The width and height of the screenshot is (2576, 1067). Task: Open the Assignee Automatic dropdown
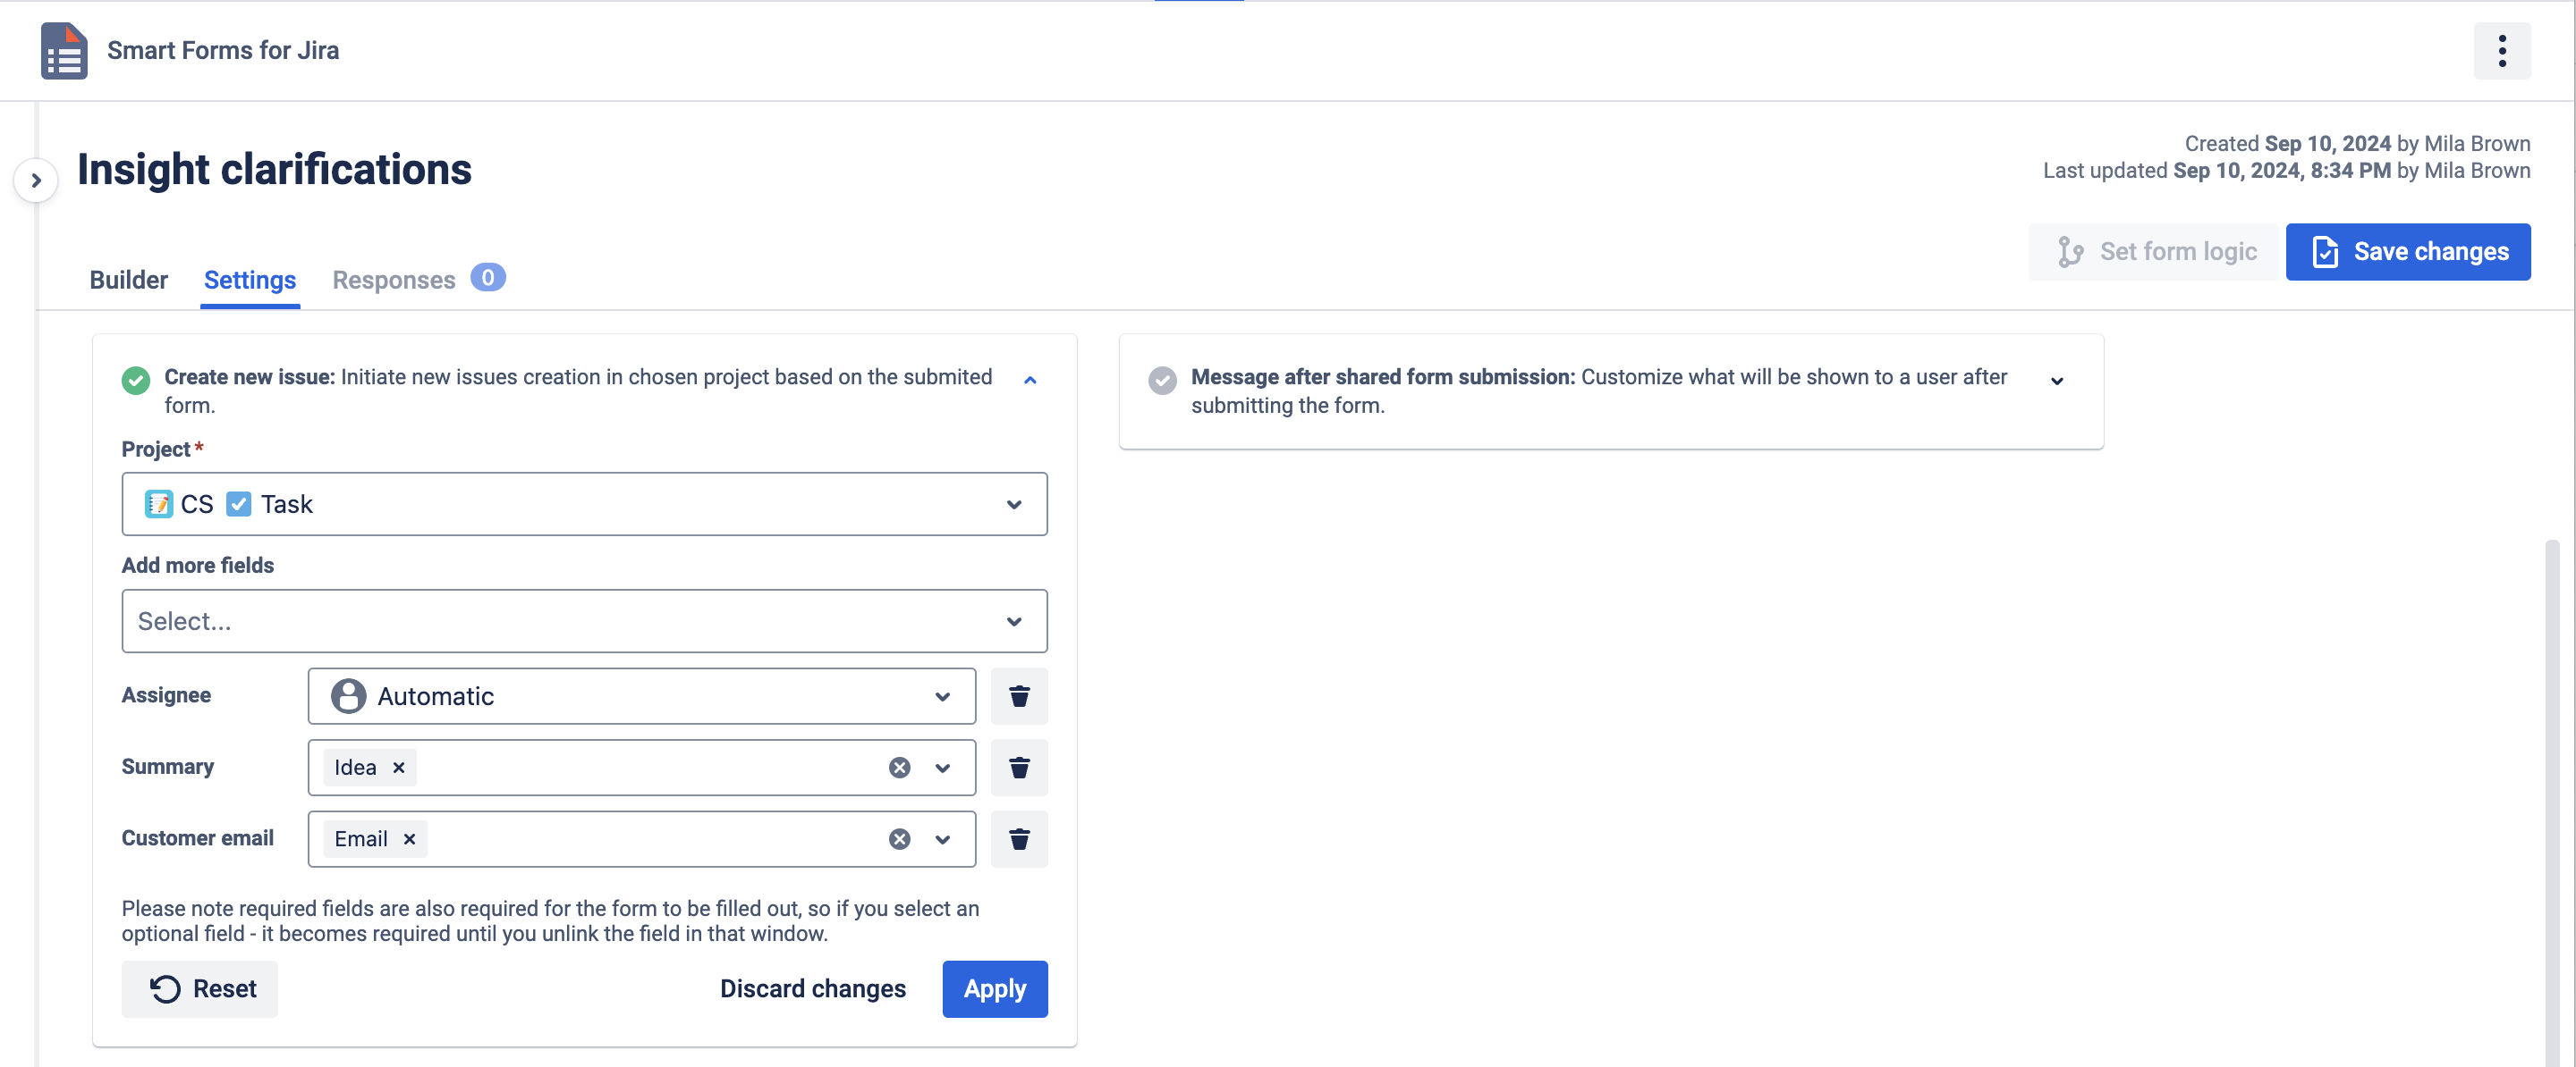point(641,696)
